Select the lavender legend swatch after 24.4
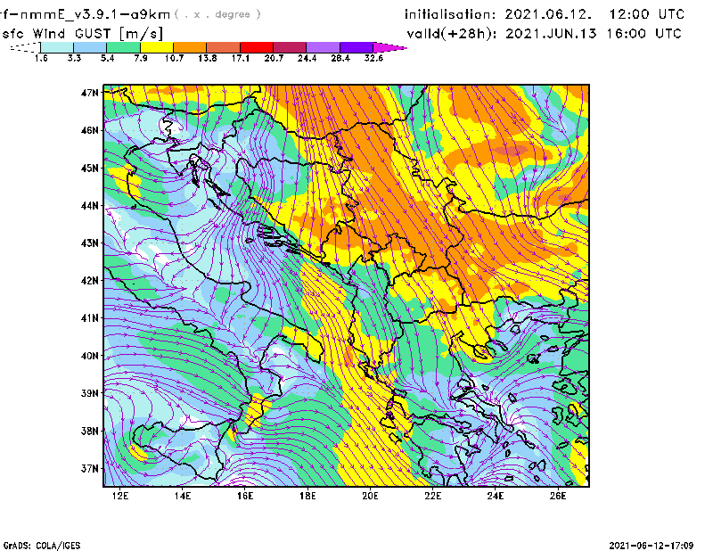 pos(324,47)
